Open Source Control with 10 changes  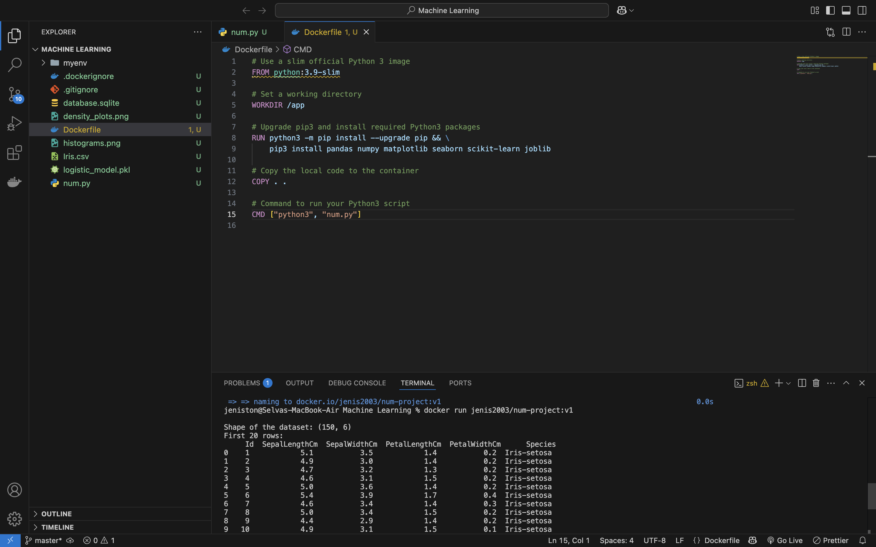pyautogui.click(x=15, y=95)
